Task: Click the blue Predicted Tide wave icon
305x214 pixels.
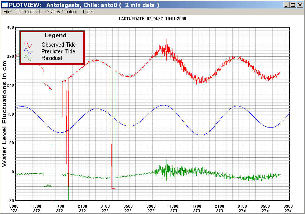Action: (x=28, y=51)
